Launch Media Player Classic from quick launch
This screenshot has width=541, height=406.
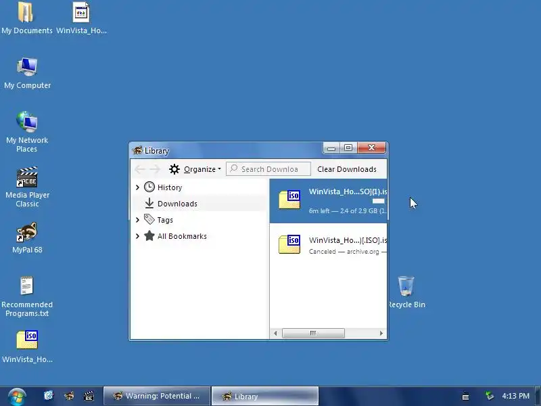click(x=89, y=396)
